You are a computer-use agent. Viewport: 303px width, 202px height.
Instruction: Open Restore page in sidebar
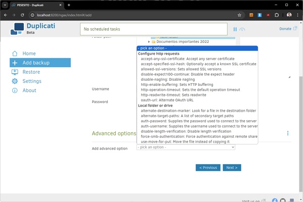tap(31, 72)
